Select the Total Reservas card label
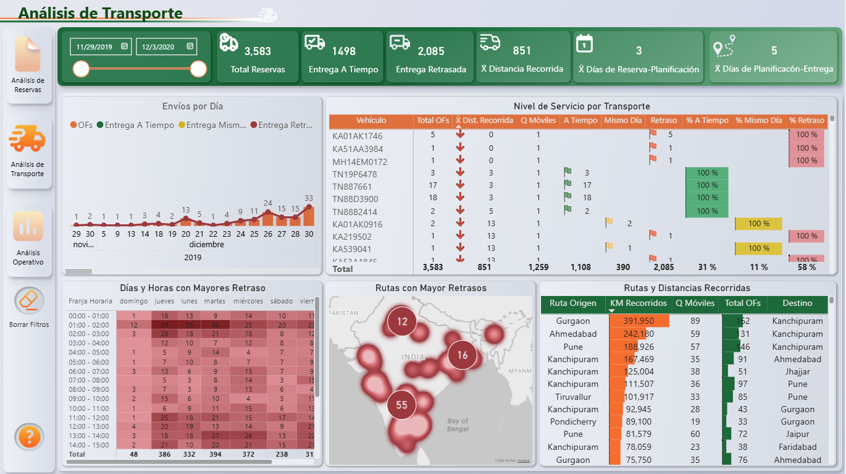The width and height of the screenshot is (846, 474). pos(258,70)
